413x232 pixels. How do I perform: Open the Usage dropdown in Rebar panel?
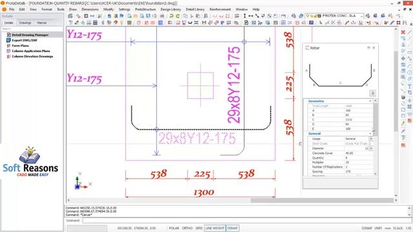pos(371,139)
